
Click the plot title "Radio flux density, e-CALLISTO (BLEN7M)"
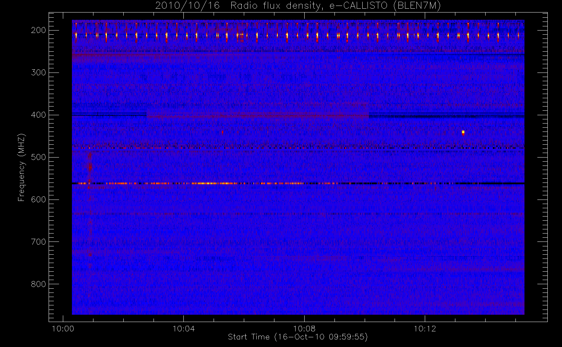tap(336, 6)
